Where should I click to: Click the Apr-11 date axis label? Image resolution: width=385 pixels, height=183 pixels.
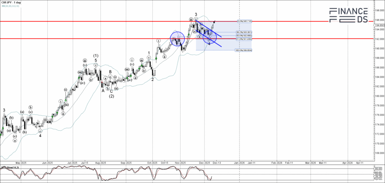(x=360, y=163)
